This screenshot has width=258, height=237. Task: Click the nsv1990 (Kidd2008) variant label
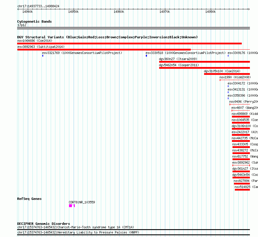click(235, 77)
